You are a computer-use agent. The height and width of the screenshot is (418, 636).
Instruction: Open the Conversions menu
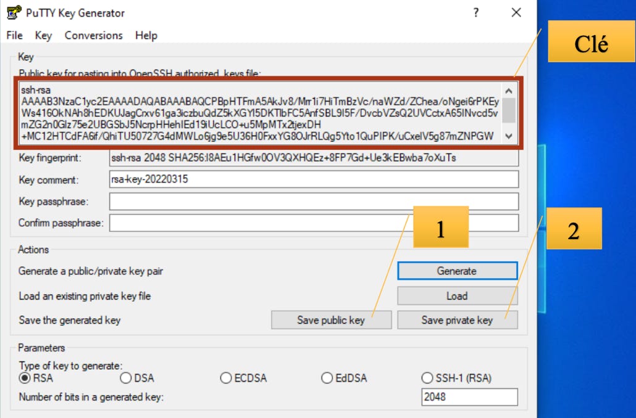pyautogui.click(x=93, y=35)
